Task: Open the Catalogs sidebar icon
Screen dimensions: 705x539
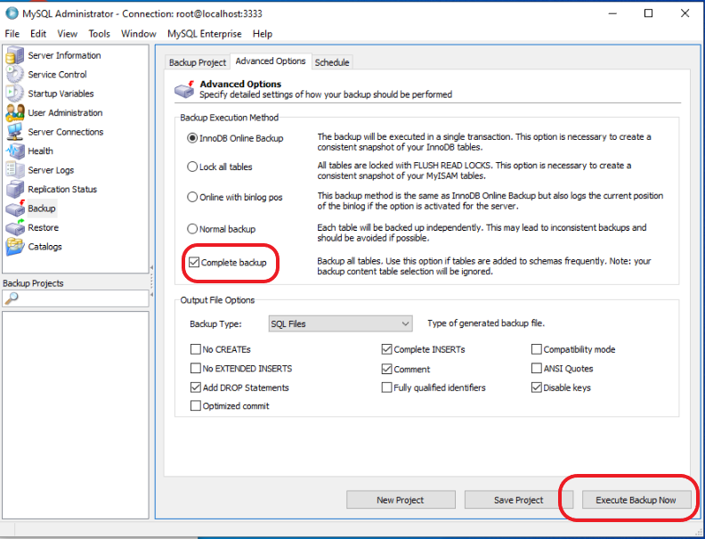Action: click(x=15, y=247)
